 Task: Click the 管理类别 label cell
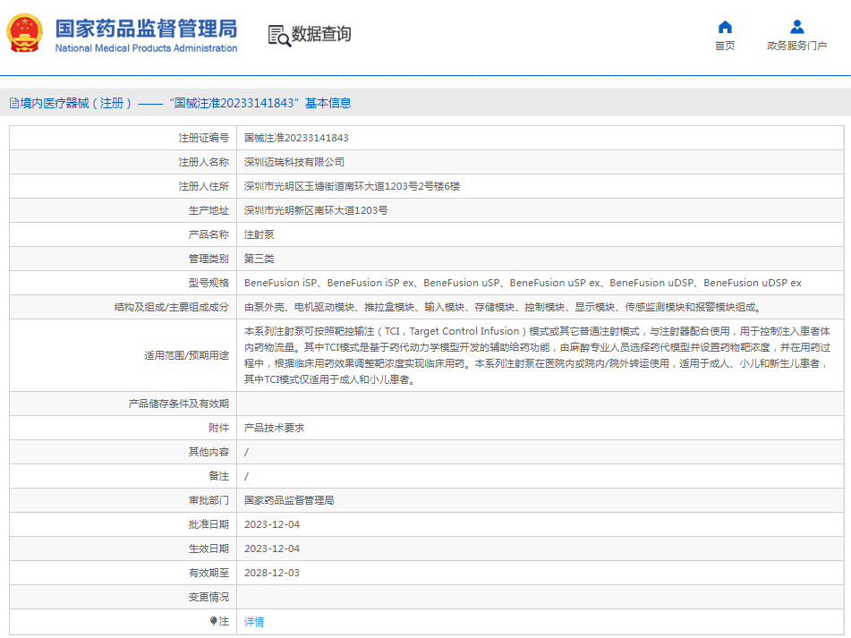point(123,259)
